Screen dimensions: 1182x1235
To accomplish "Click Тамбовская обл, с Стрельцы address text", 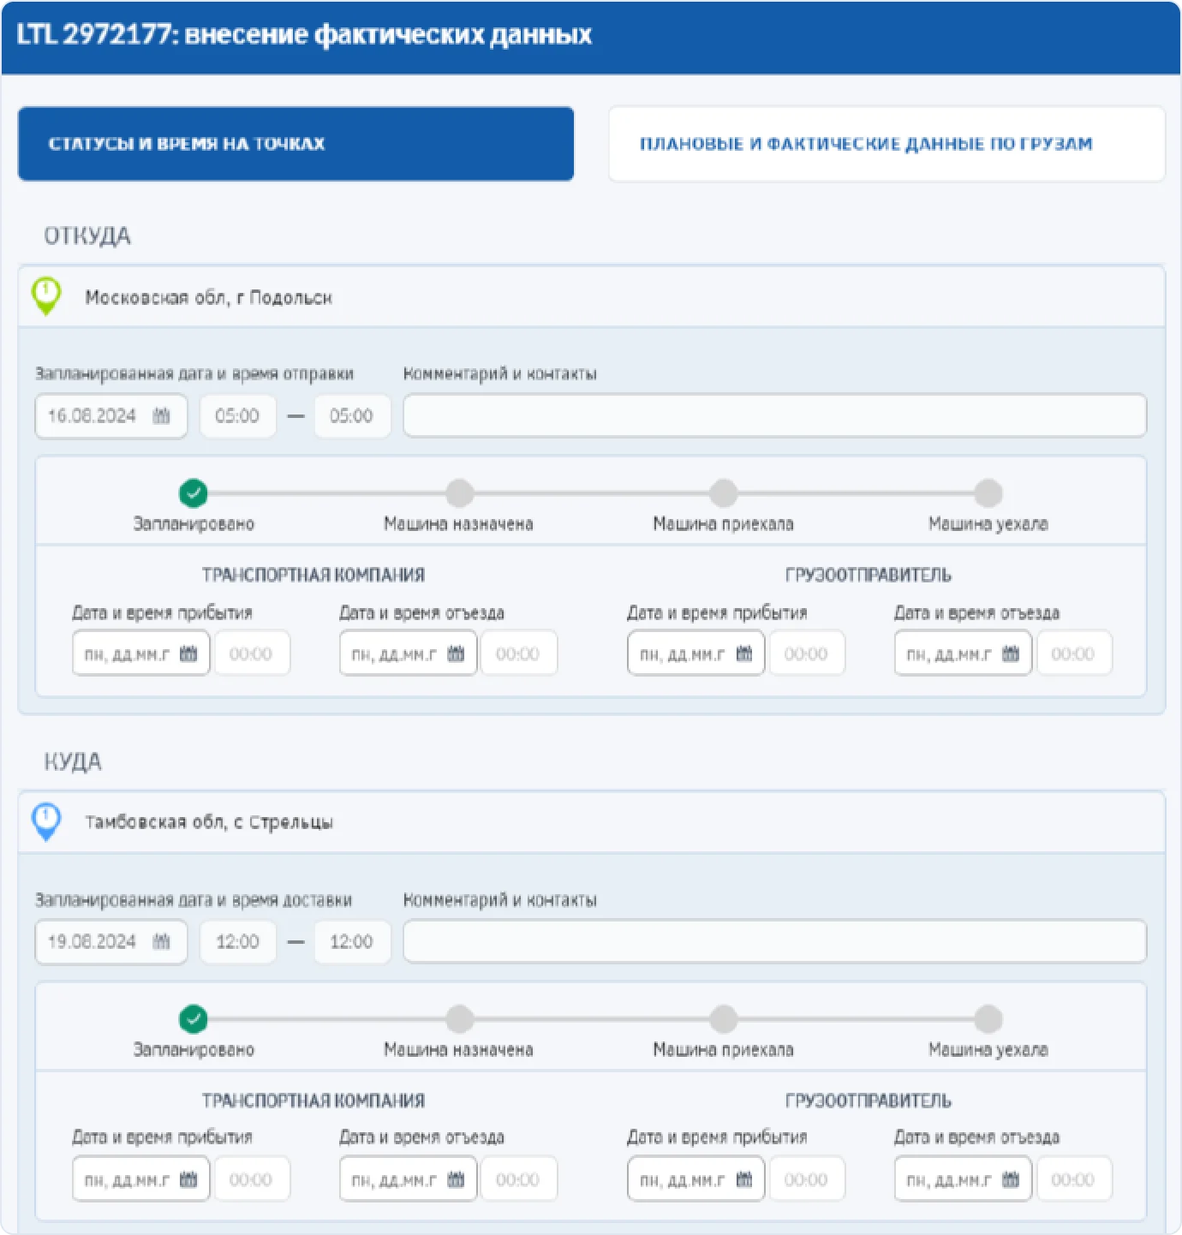I will pyautogui.click(x=209, y=822).
